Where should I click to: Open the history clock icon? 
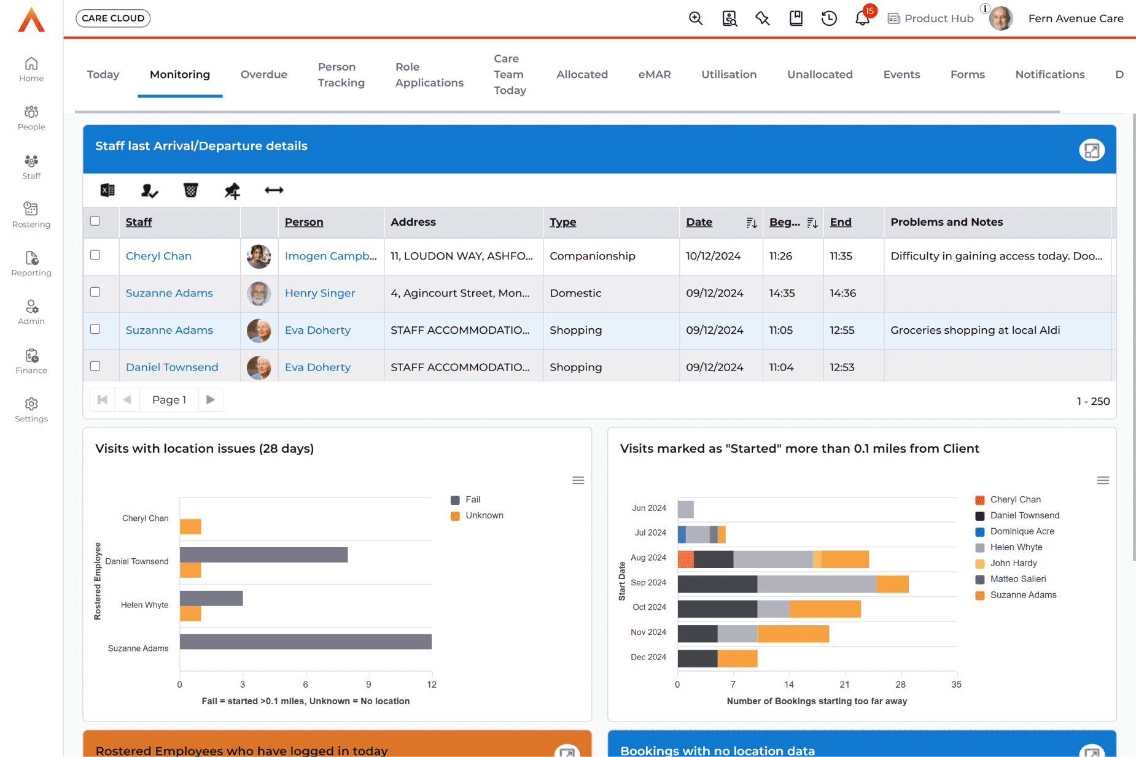829,18
